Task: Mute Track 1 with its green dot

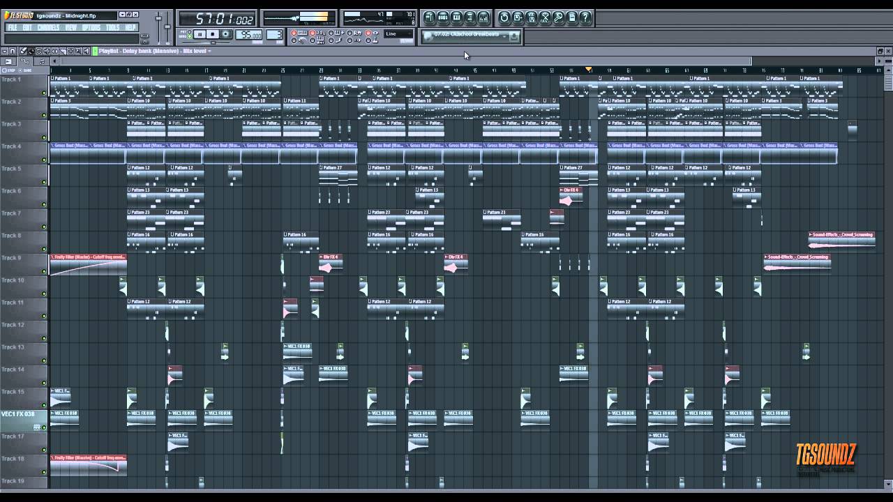Action: [44, 93]
